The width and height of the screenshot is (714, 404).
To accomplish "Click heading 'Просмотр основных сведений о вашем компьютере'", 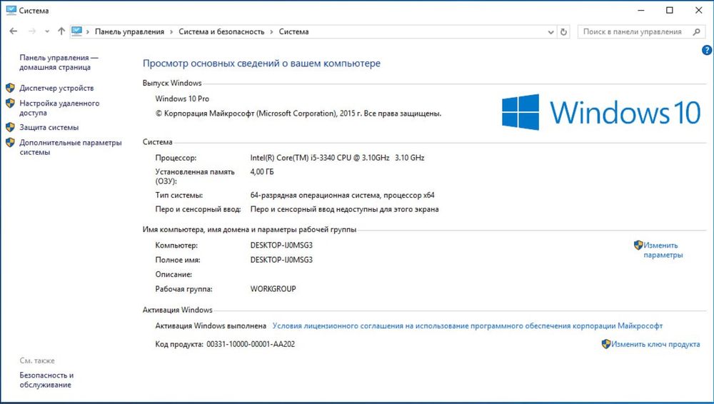I will tap(261, 64).
